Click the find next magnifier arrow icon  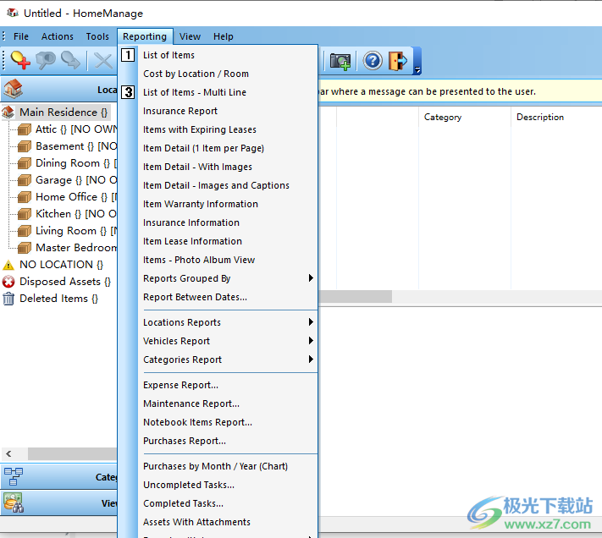pyautogui.click(x=70, y=60)
